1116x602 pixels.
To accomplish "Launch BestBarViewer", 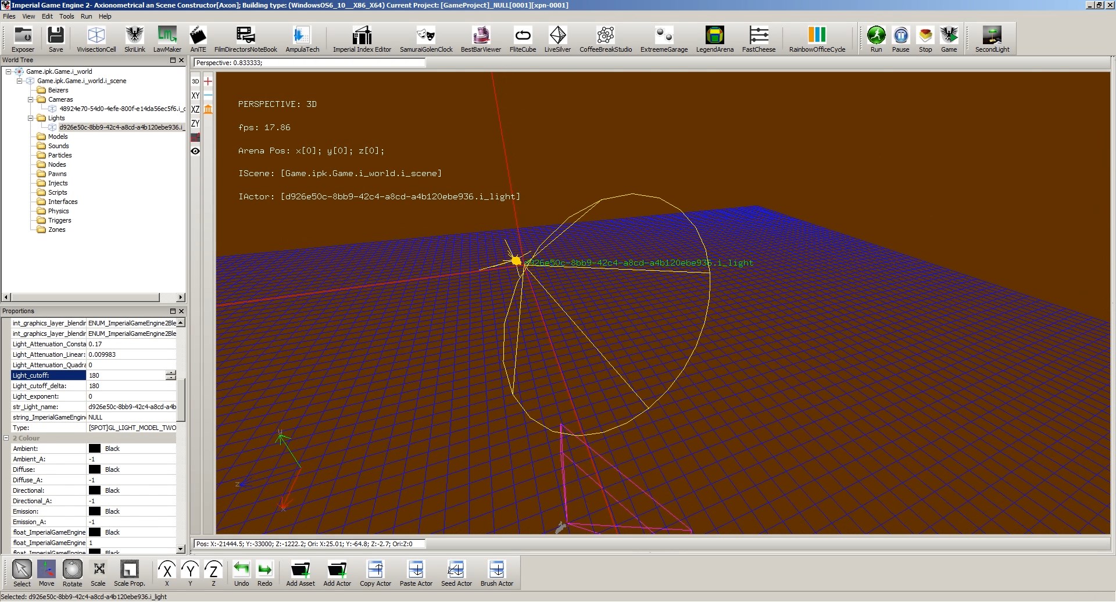I will pyautogui.click(x=481, y=40).
